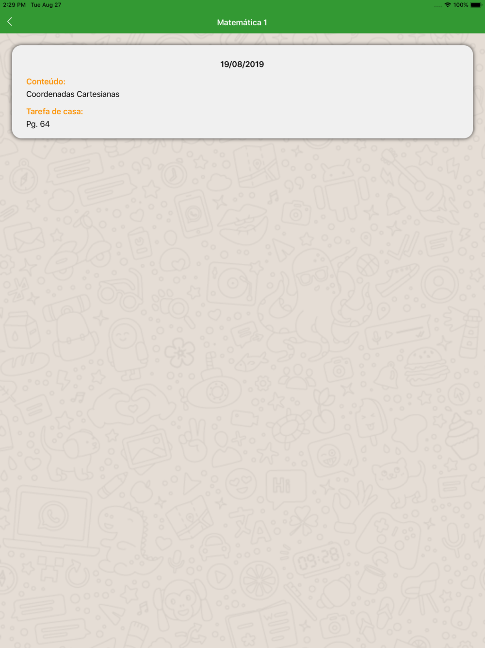Screen dimensions: 485x648
Task: Click 'Tue Aug 27' date in status bar
Action: [46, 5]
